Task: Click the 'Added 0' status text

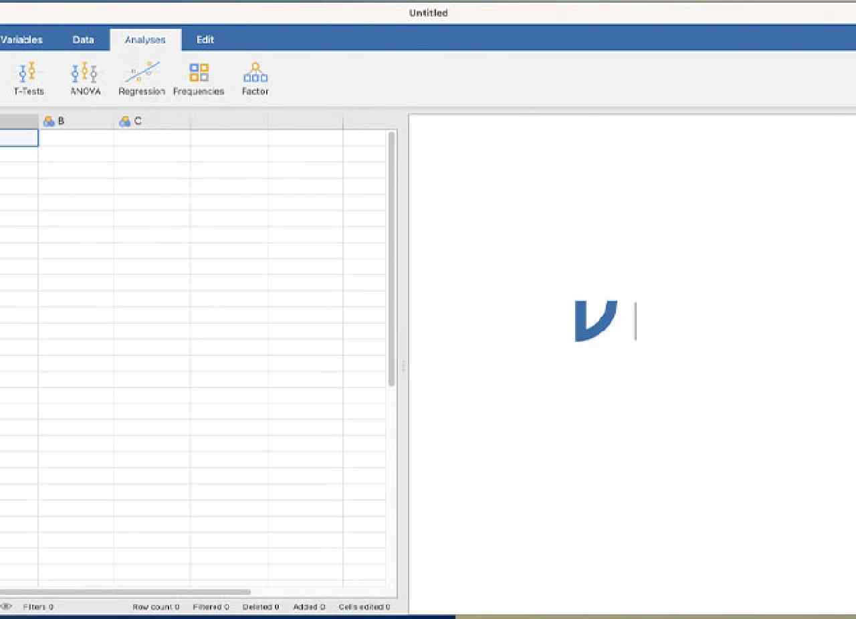Action: (x=309, y=607)
